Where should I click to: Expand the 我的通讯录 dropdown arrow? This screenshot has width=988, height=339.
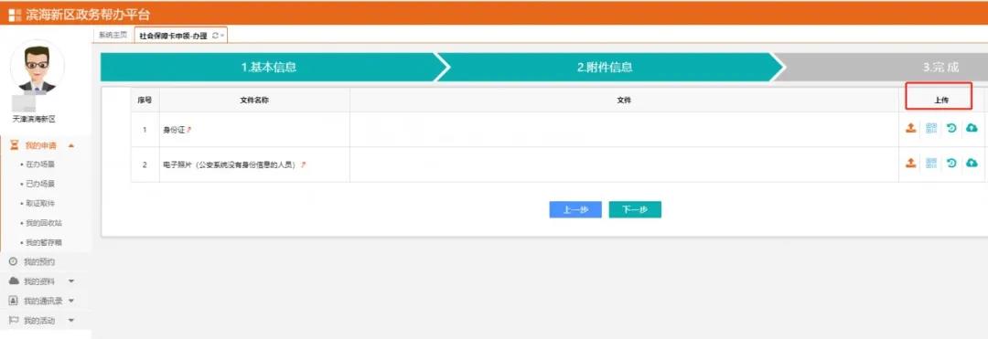(x=70, y=301)
